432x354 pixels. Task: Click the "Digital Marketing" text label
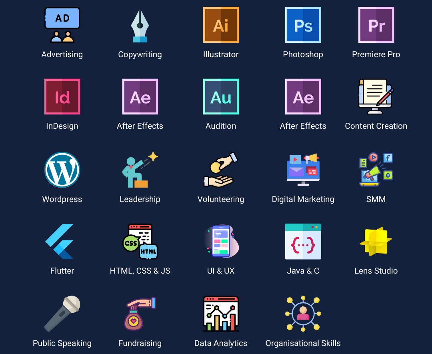(x=303, y=199)
